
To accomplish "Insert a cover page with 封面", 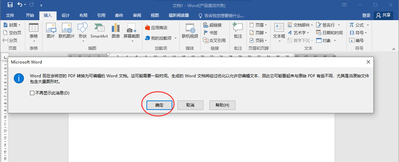I will [x=12, y=25].
